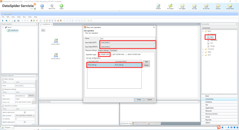Select the Merge tool in Tool palette
239x130 pixels.
click(x=211, y=46)
